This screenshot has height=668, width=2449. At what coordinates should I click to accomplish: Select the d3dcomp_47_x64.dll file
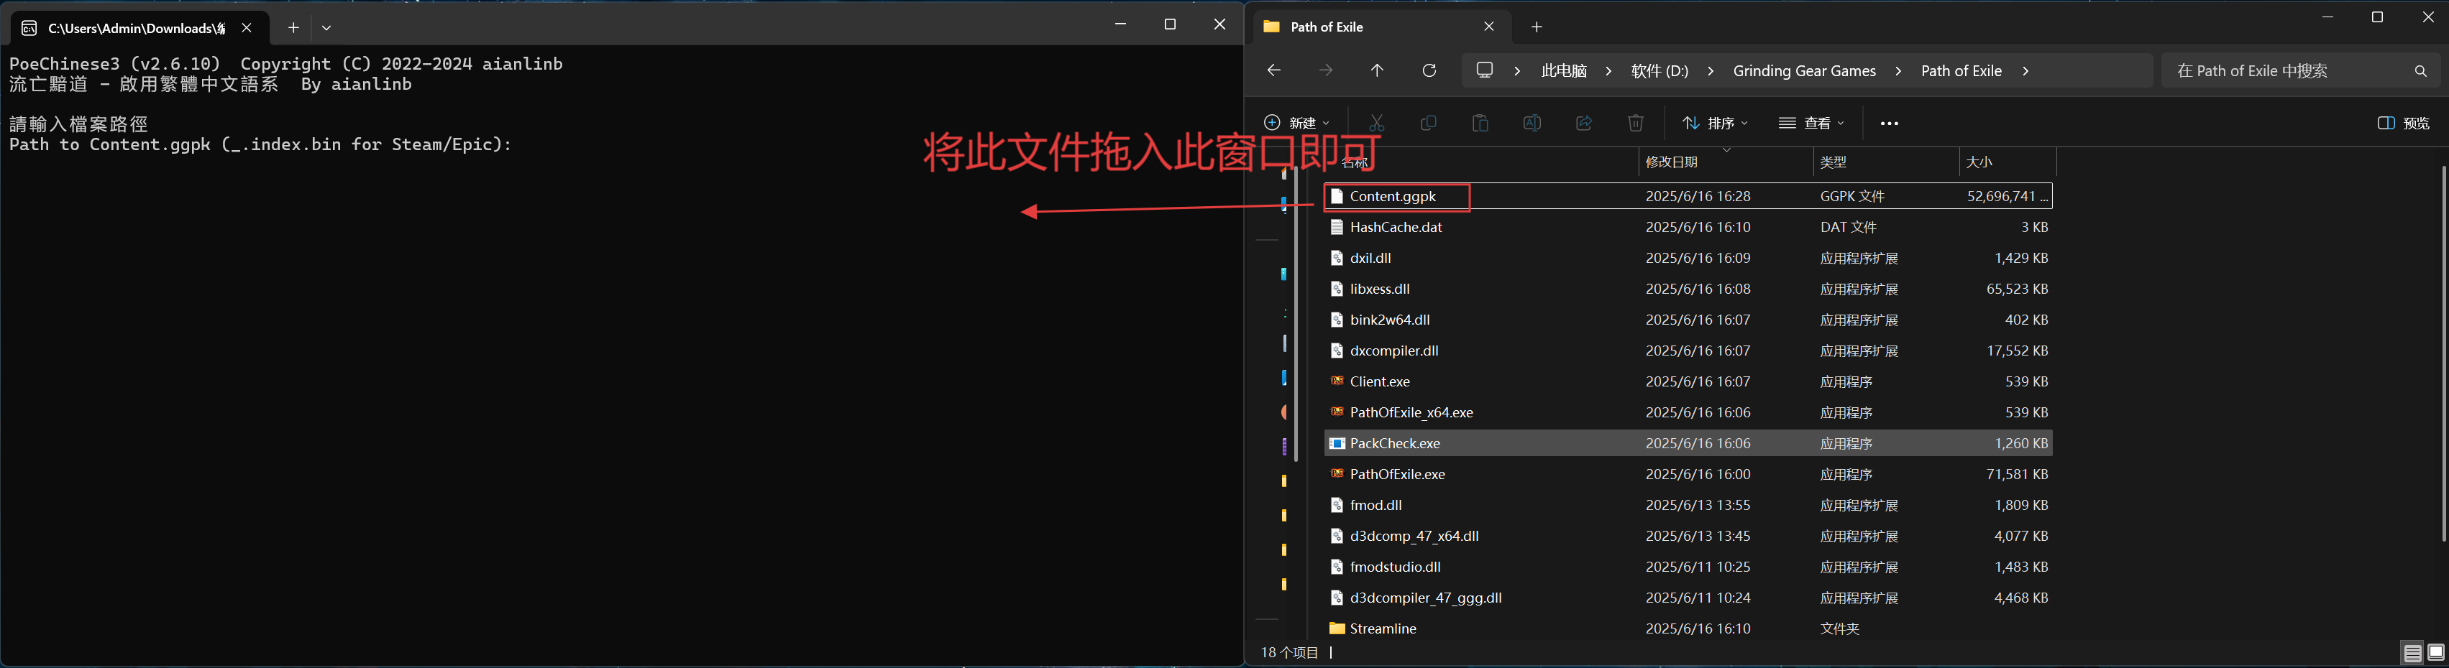[x=1688, y=536]
